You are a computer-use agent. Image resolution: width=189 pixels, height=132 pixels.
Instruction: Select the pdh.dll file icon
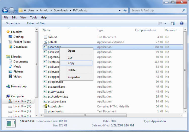[x=45, y=42]
